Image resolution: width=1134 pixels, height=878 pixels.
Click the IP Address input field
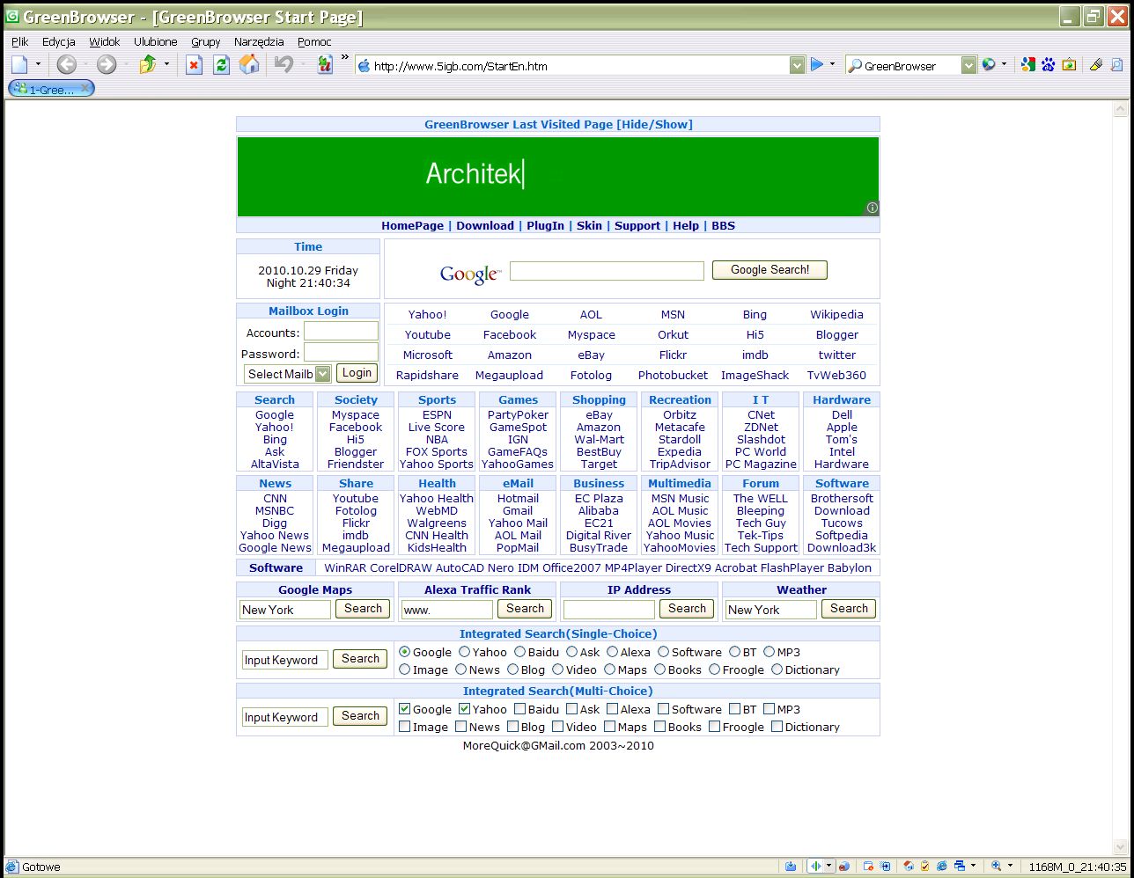609,609
